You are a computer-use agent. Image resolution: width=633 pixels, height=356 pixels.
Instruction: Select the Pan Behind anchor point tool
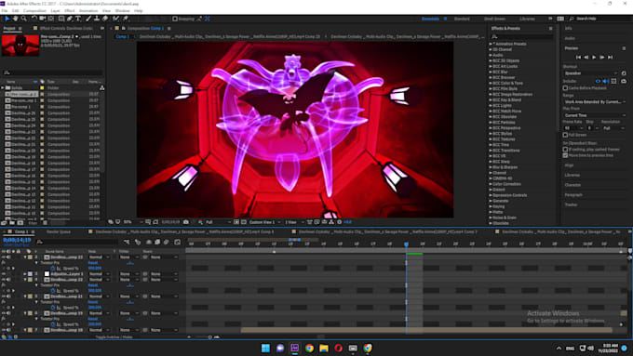51,19
